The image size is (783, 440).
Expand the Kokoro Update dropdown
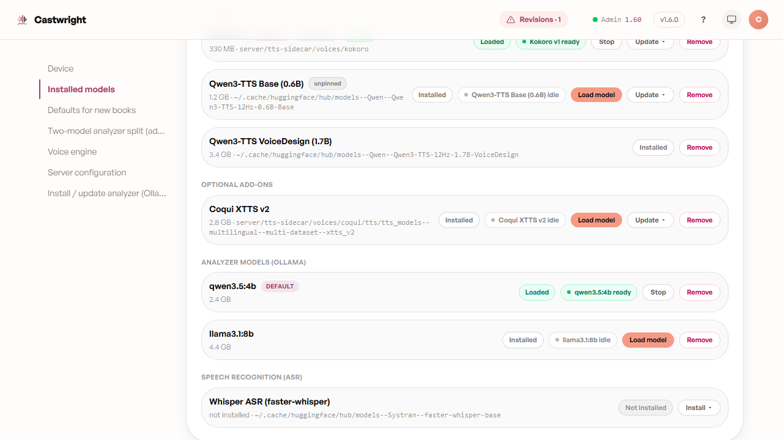click(x=650, y=42)
